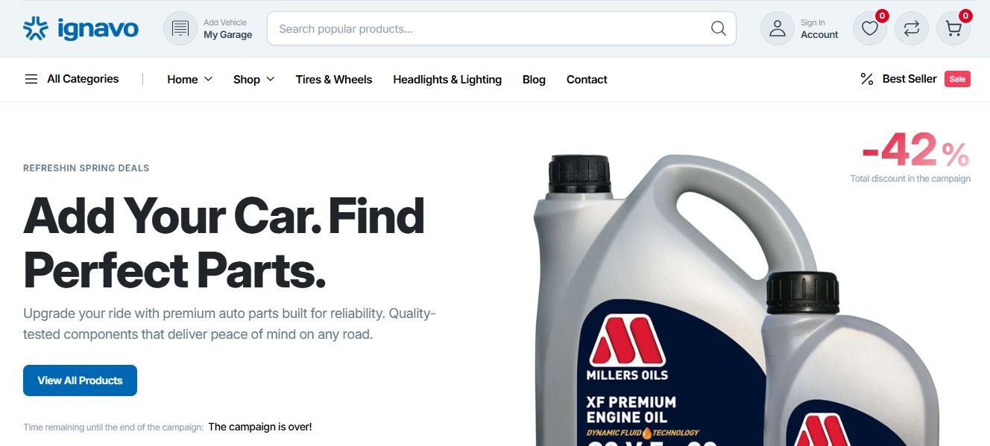The image size is (990, 446).
Task: Click the Best Seller link
Action: tap(909, 79)
